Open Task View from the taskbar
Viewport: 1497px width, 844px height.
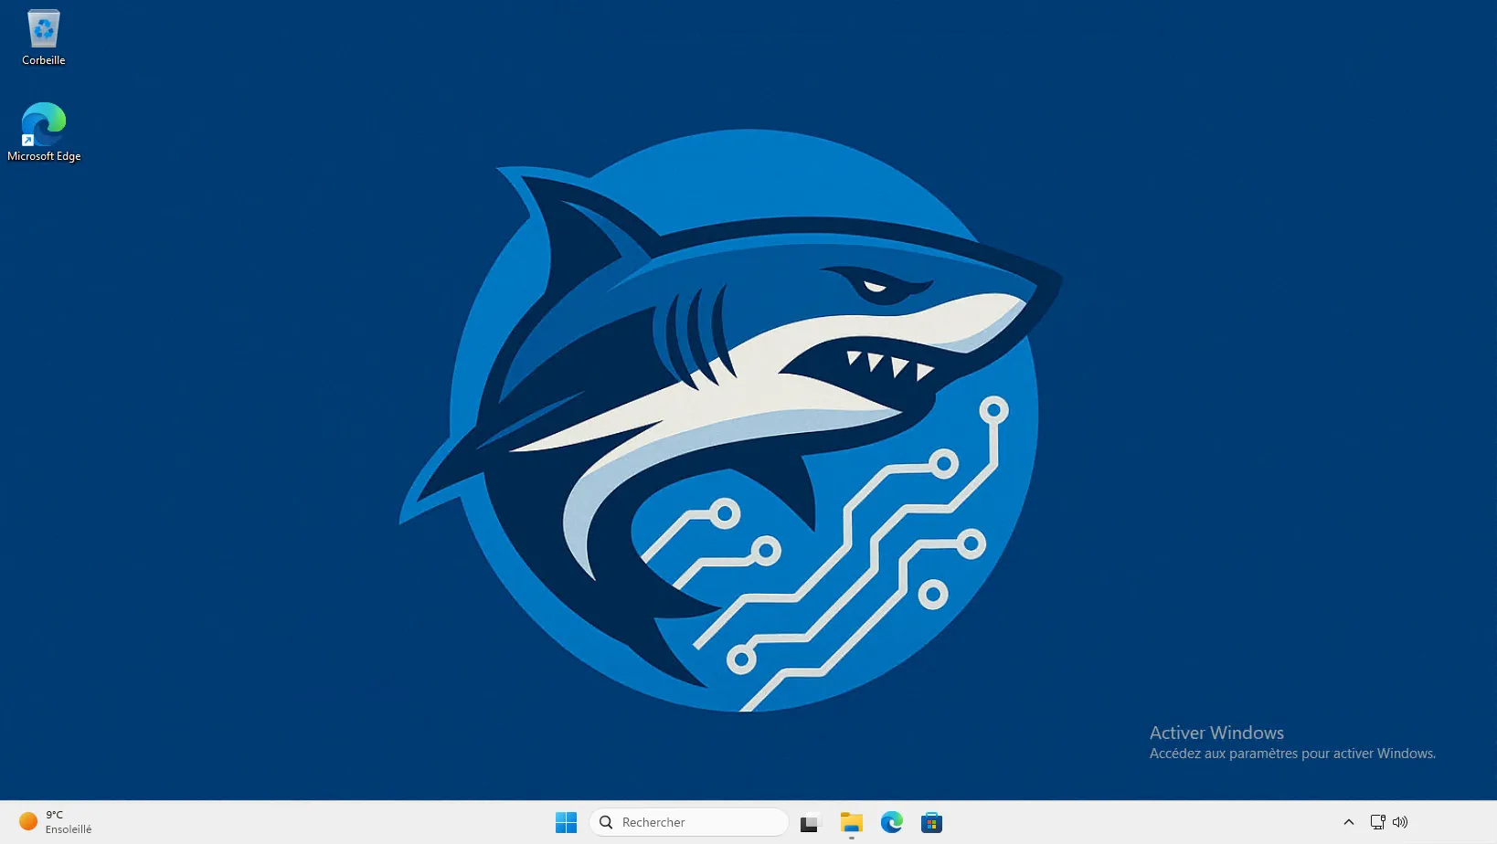tap(810, 823)
